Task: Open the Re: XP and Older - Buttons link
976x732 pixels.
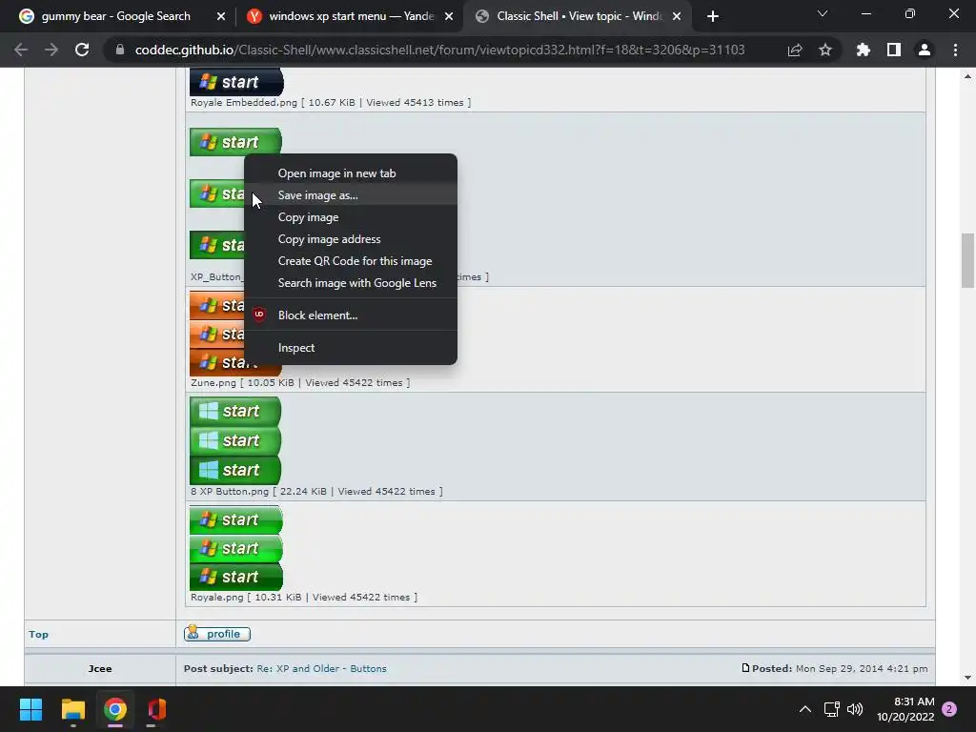Action: click(x=321, y=668)
